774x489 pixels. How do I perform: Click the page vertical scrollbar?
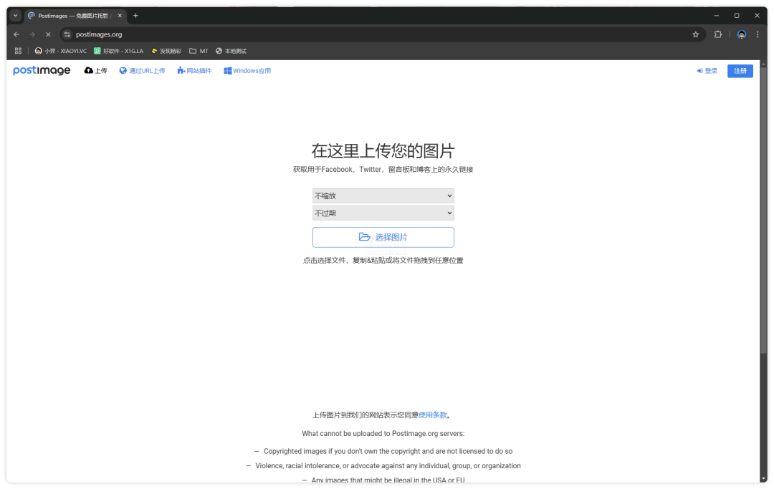tap(764, 210)
